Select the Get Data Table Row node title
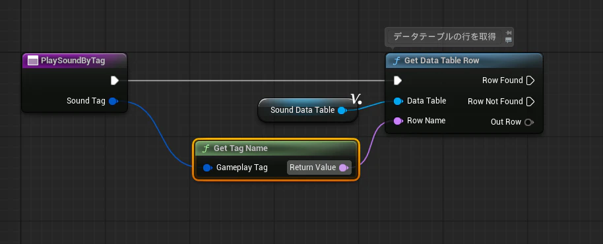 click(442, 61)
